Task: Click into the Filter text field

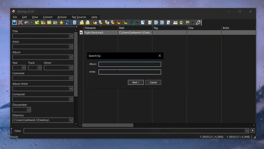Action: pyautogui.click(x=134, y=131)
